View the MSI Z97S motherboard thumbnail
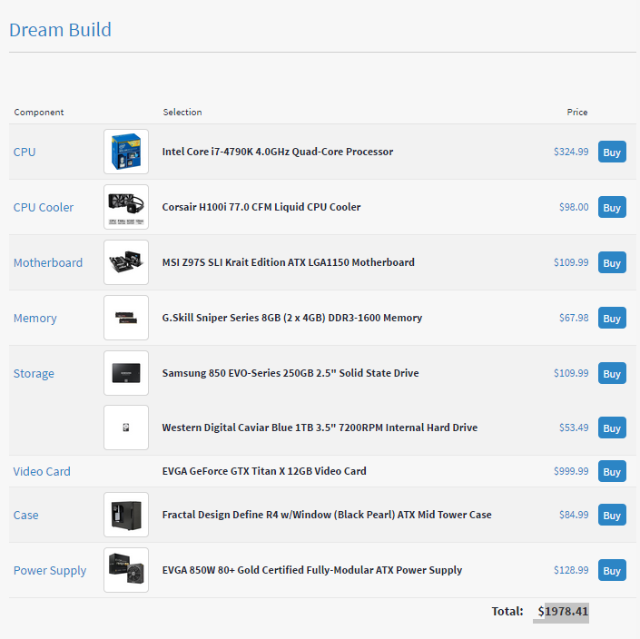 point(126,262)
